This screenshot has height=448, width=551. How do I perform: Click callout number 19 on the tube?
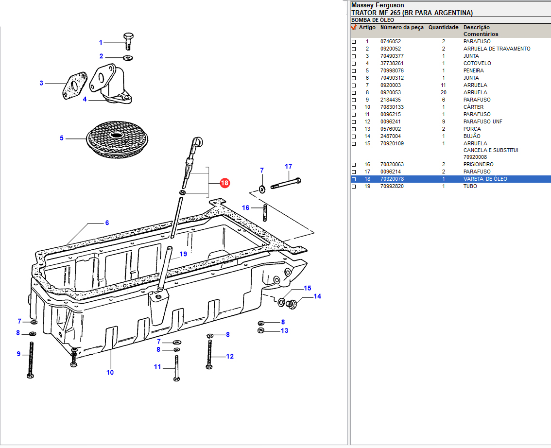(x=183, y=254)
